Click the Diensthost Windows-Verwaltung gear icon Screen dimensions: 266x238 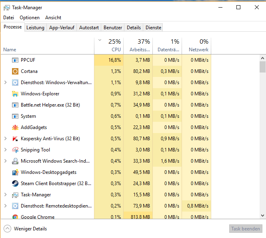point(15,83)
